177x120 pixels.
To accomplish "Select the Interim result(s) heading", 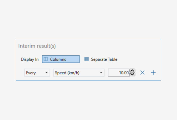I will click(x=37, y=46).
